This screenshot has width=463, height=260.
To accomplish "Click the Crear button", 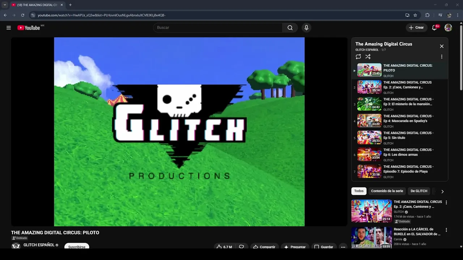I will tap(416, 28).
